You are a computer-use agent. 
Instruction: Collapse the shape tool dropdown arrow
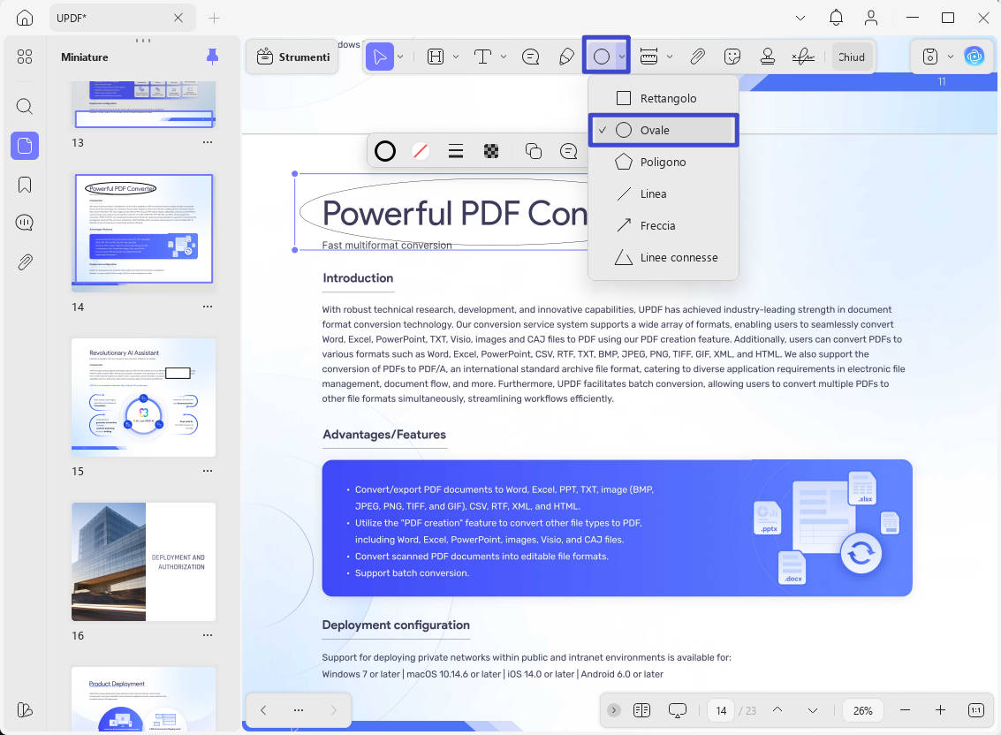coord(621,57)
